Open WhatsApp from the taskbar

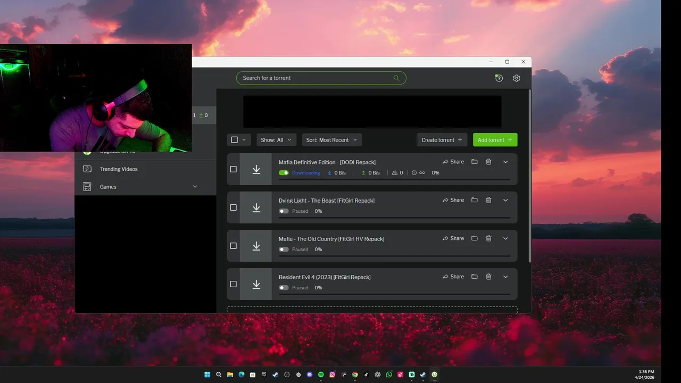pos(389,374)
